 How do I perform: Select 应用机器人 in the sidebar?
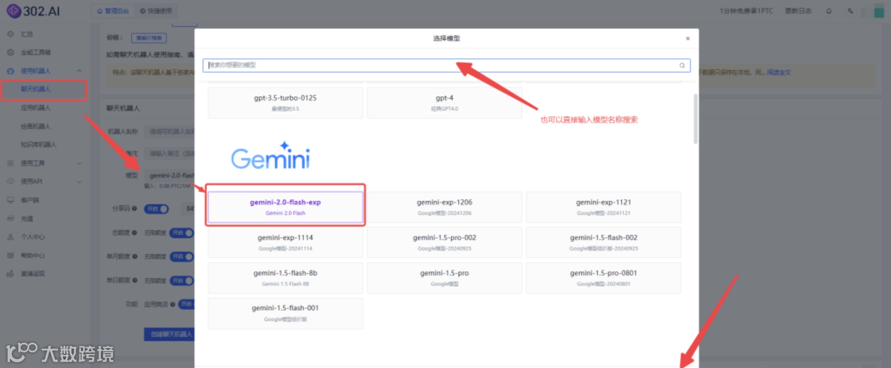tap(36, 108)
